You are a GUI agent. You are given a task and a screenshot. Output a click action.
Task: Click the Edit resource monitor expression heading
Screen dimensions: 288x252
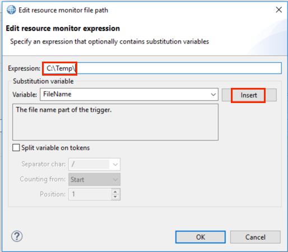click(x=63, y=29)
